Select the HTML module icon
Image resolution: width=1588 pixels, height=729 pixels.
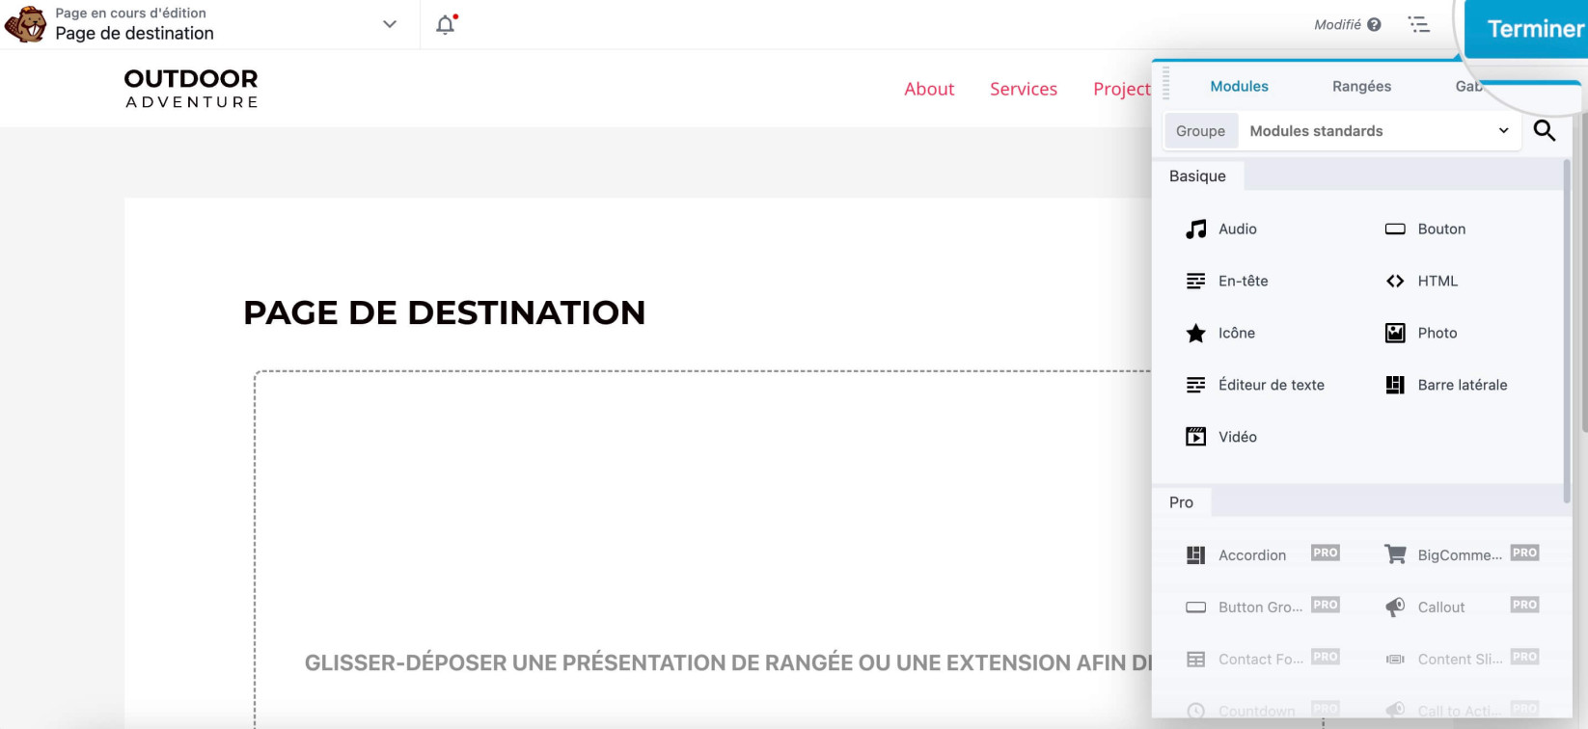(1395, 281)
